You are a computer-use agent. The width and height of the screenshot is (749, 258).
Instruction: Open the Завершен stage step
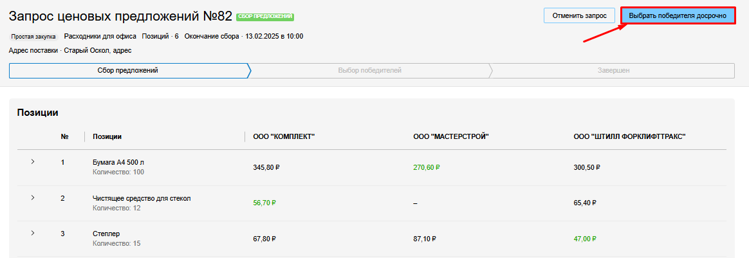pos(612,71)
